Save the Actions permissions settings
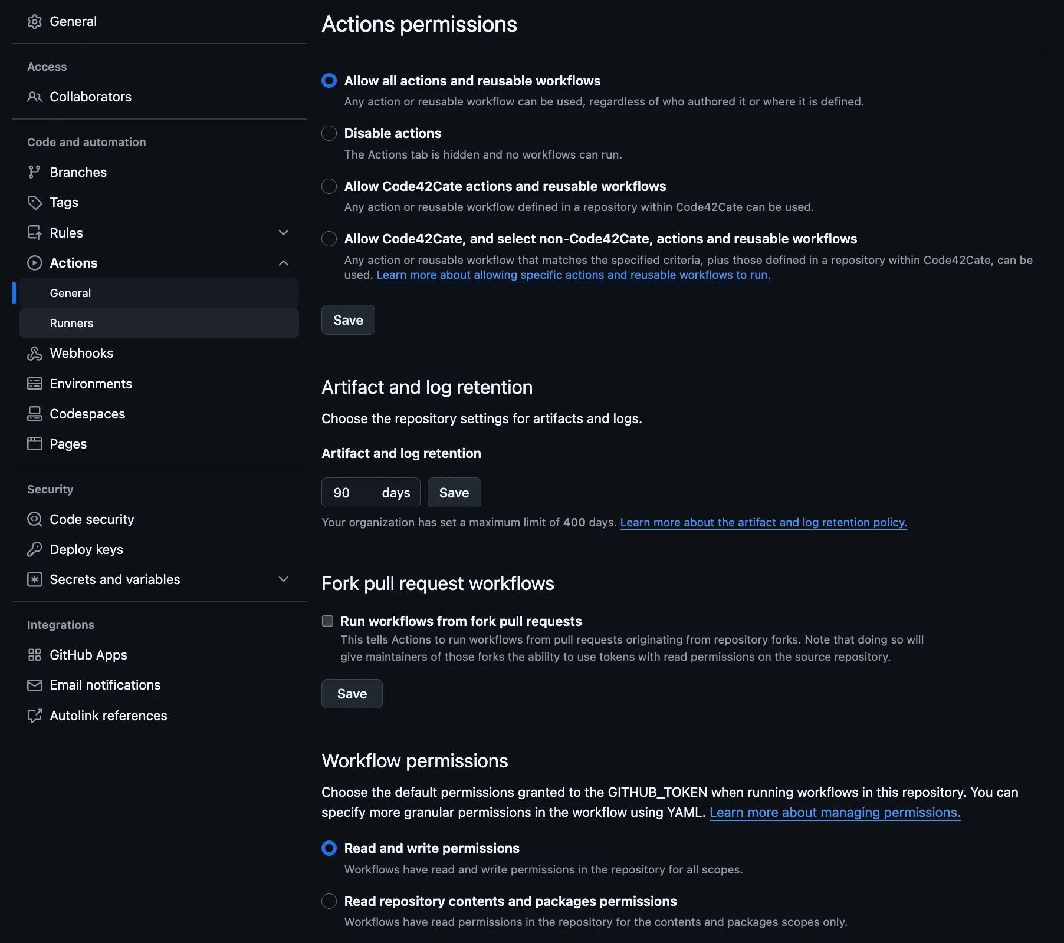 pos(348,320)
